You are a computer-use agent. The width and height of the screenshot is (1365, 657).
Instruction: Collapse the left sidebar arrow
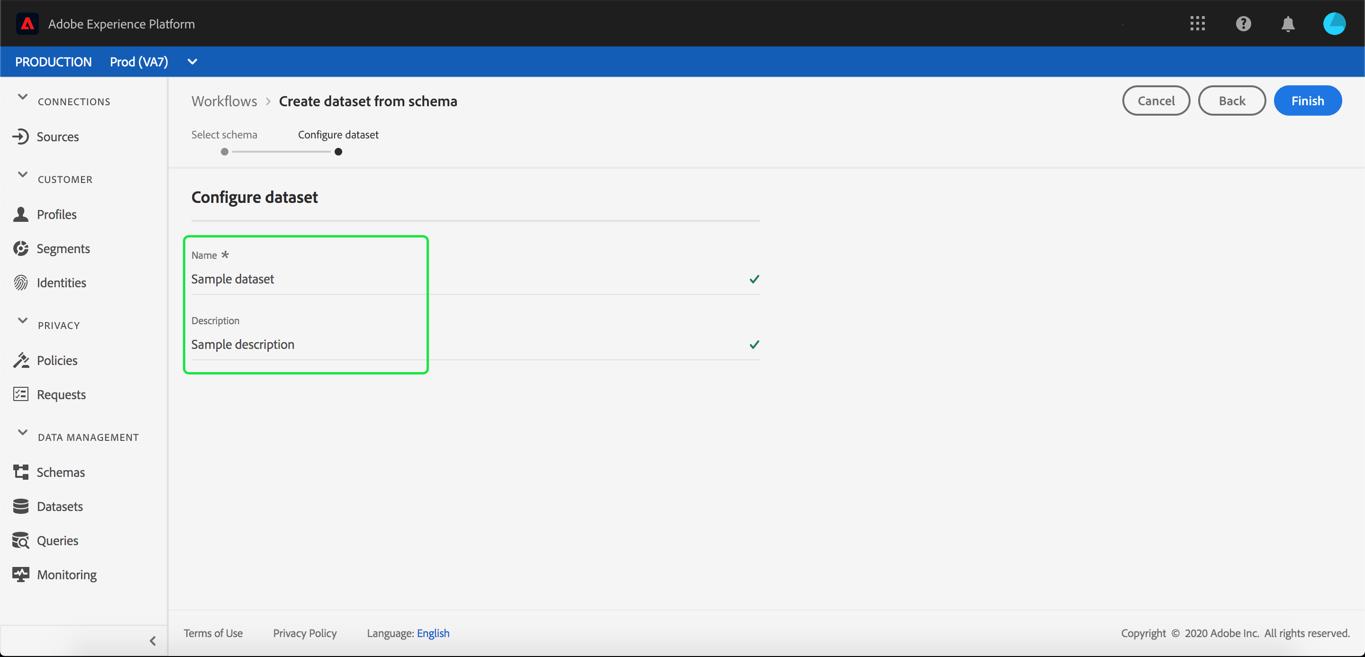pos(153,640)
